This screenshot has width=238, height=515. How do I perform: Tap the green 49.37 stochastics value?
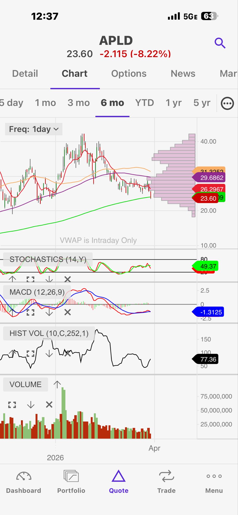click(x=205, y=266)
